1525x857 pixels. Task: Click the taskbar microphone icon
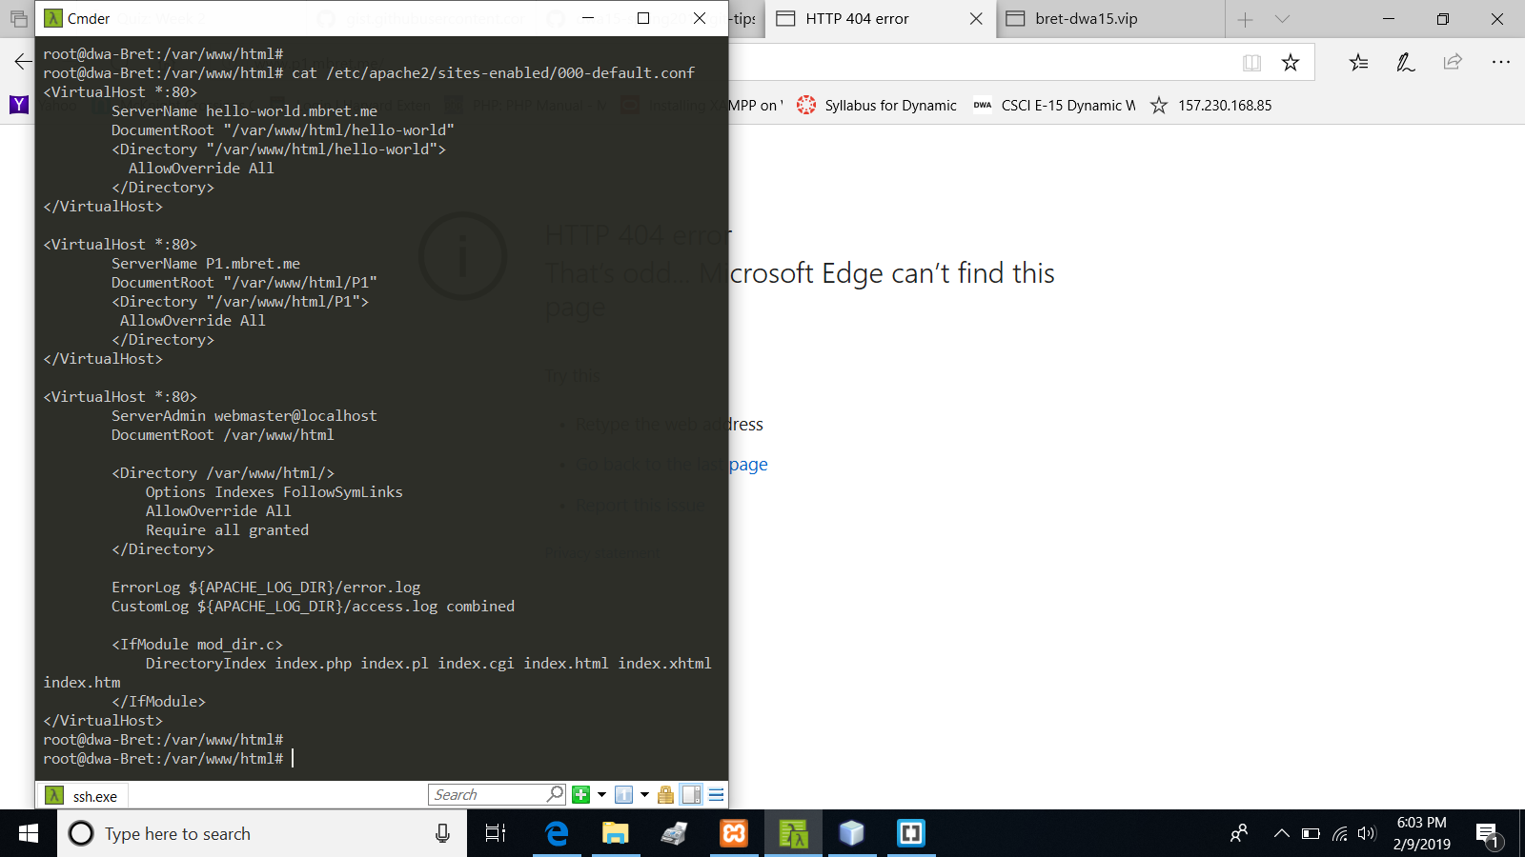click(442, 834)
